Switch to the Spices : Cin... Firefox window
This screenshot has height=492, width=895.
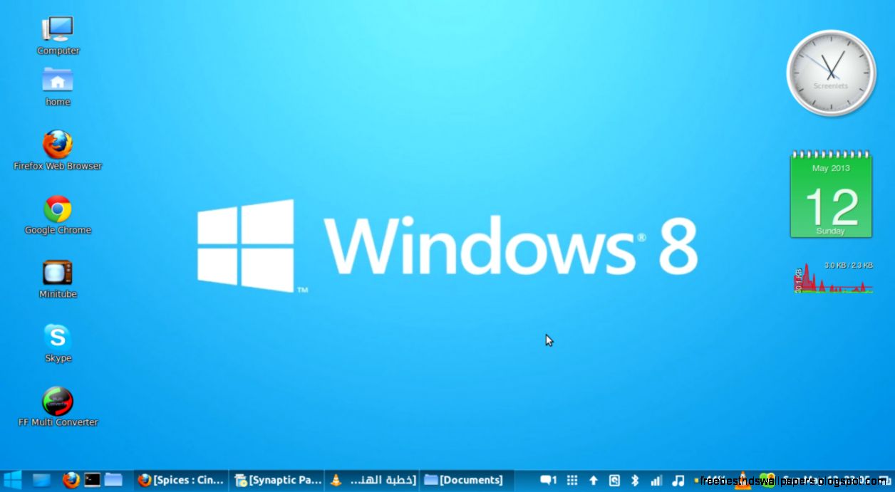[x=181, y=480]
